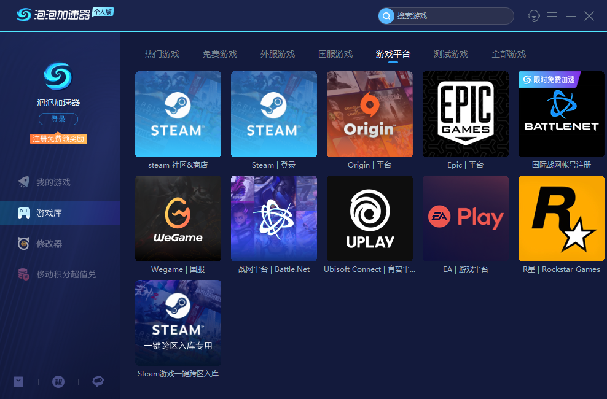Close the accelerator window

click(589, 16)
